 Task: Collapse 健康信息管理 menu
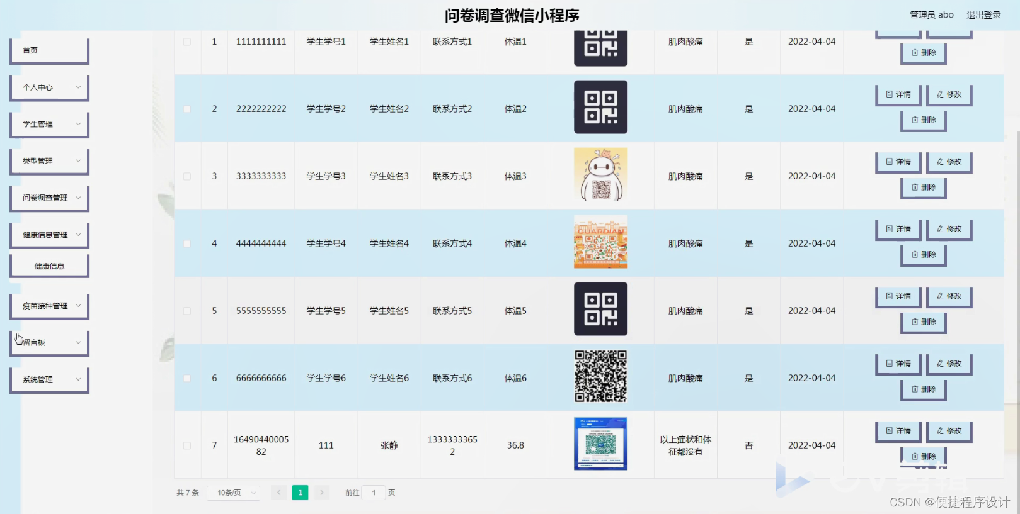click(49, 235)
